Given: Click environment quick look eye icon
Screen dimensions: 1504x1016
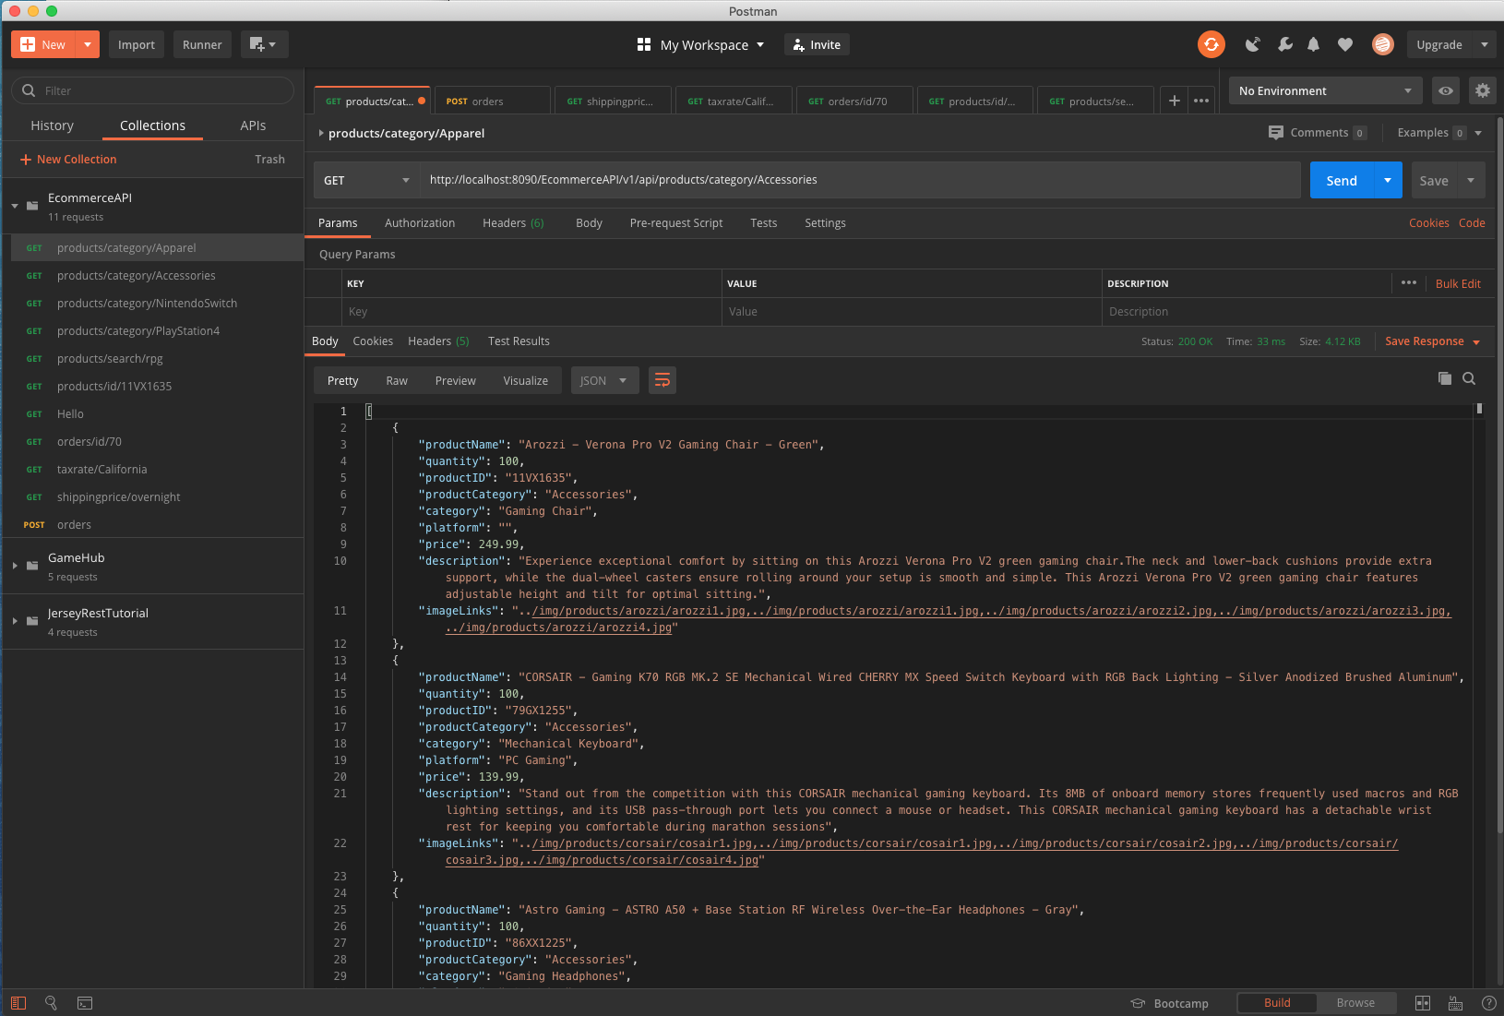Looking at the screenshot, I should (x=1446, y=90).
